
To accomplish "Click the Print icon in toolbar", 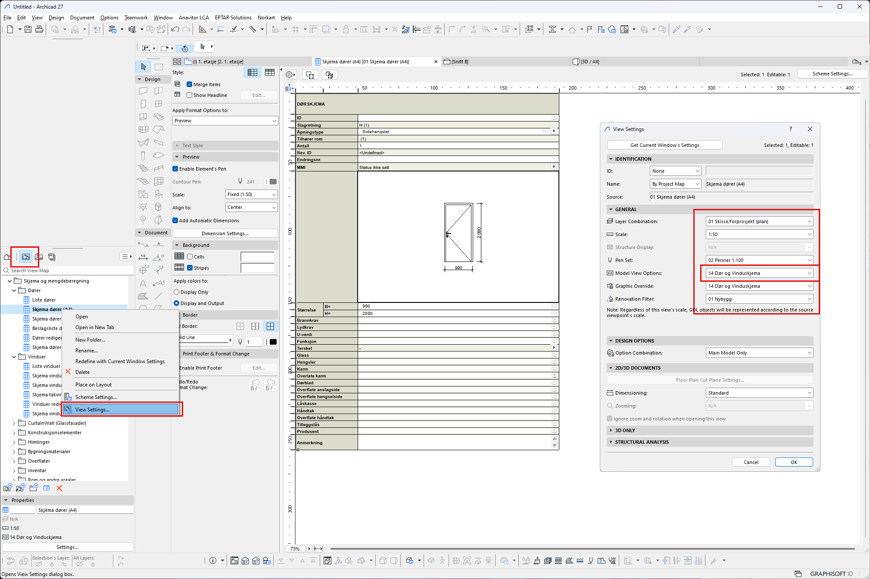I will [x=39, y=29].
